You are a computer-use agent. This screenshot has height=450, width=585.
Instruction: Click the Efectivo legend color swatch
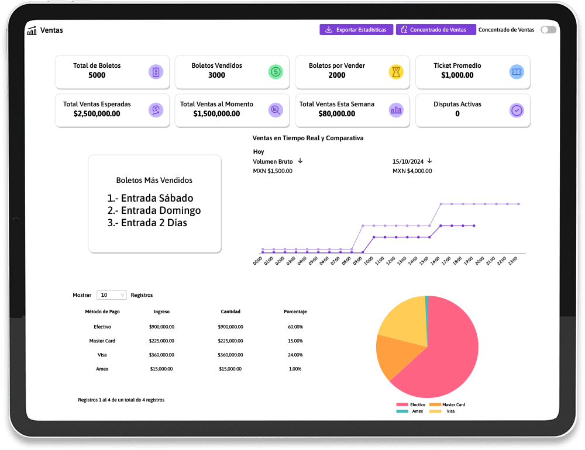[402, 404]
